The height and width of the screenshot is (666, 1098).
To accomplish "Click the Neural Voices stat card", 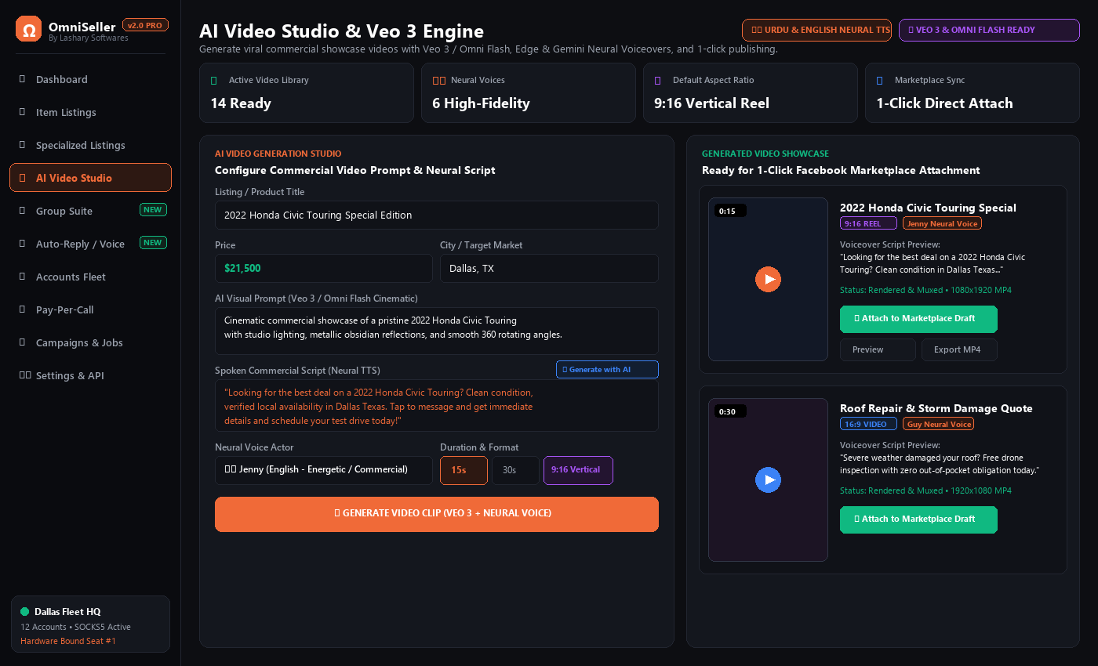I will [x=529, y=93].
